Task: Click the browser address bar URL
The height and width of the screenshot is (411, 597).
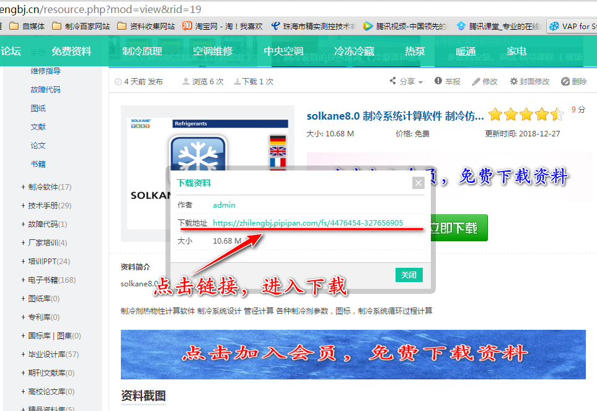Action: (100, 9)
